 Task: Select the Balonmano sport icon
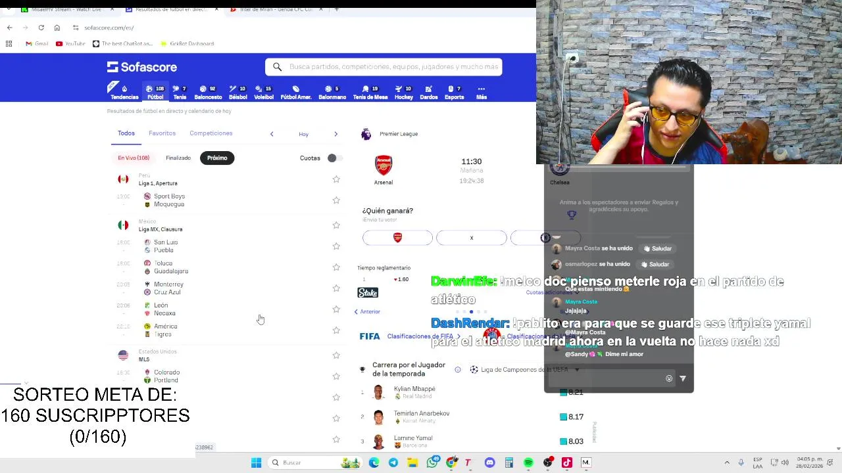coord(332,92)
